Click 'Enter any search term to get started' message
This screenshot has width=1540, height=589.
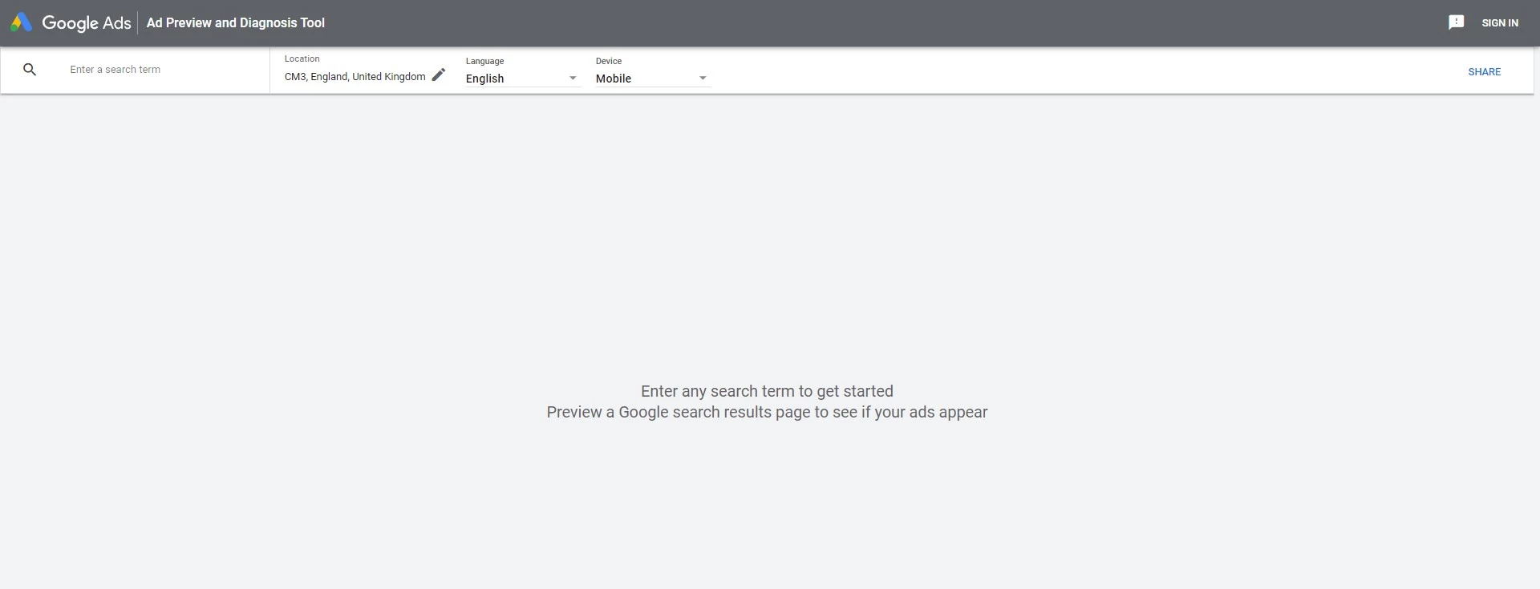pos(767,391)
